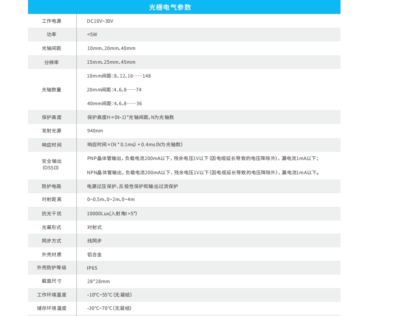
Task: Select the 分辨率 row label
Action: tap(52, 62)
